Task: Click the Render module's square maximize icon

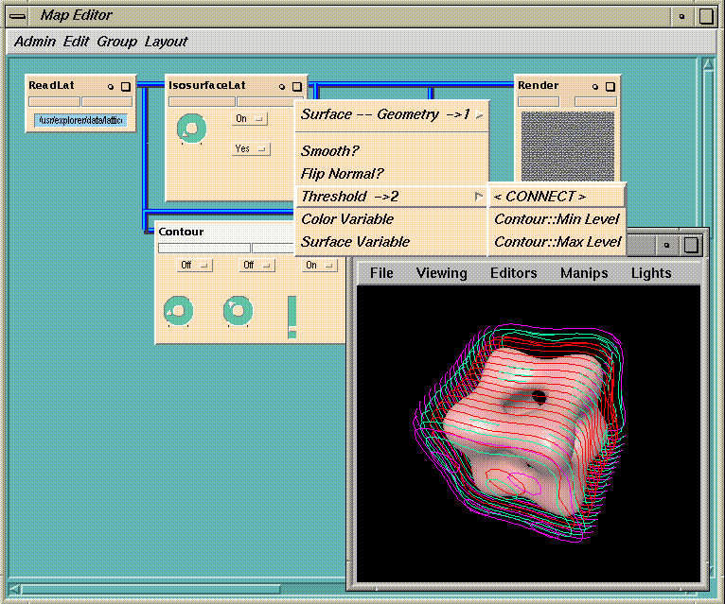Action: click(609, 86)
